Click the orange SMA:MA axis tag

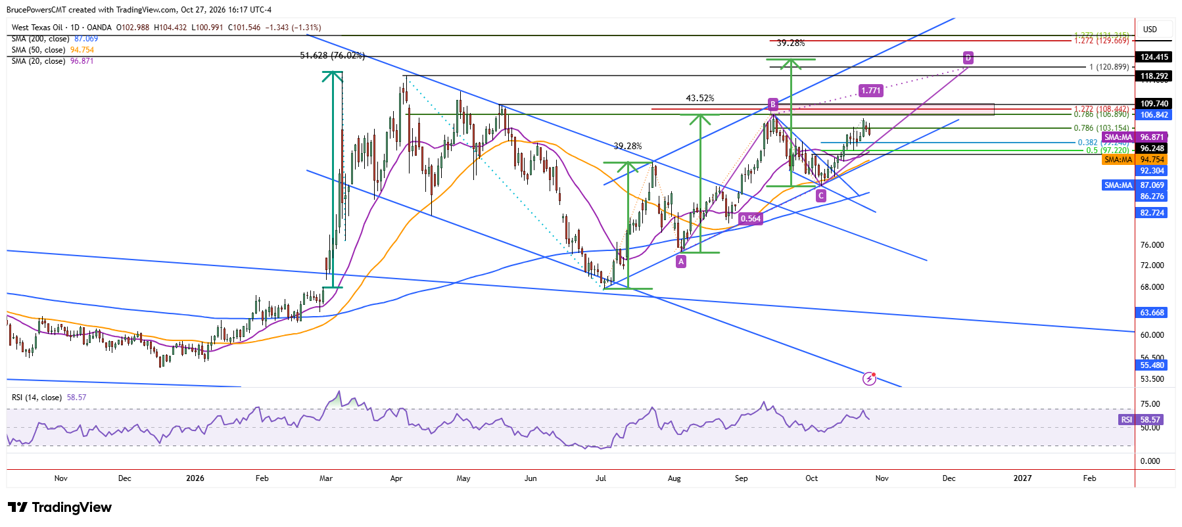(1118, 160)
